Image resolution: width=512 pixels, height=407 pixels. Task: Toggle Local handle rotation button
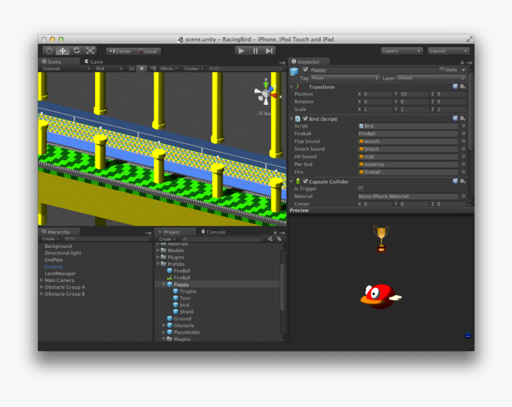pyautogui.click(x=148, y=51)
